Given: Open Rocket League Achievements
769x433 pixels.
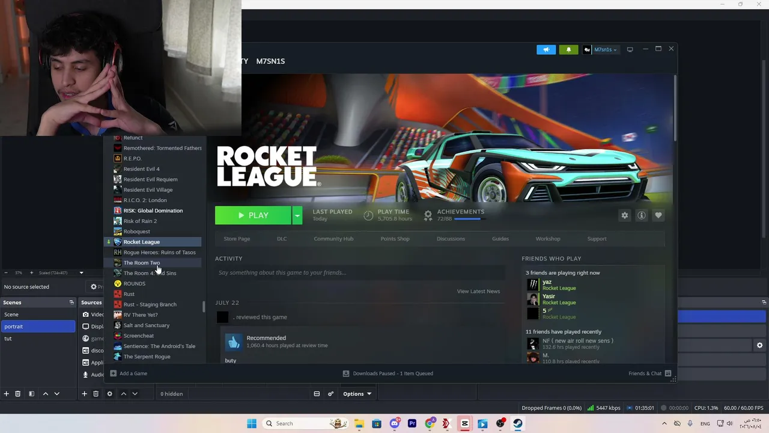Looking at the screenshot, I should 460,212.
